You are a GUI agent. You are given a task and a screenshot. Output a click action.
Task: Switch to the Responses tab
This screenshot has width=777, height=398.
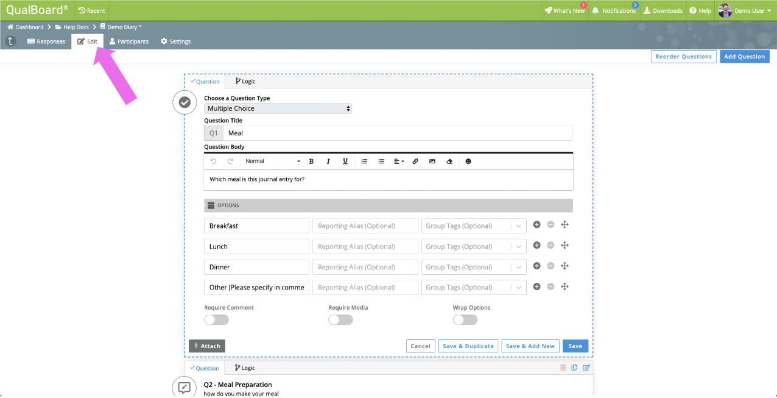46,41
